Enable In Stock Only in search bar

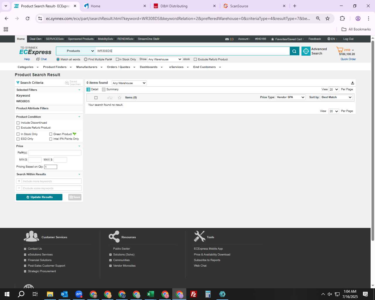[117, 59]
